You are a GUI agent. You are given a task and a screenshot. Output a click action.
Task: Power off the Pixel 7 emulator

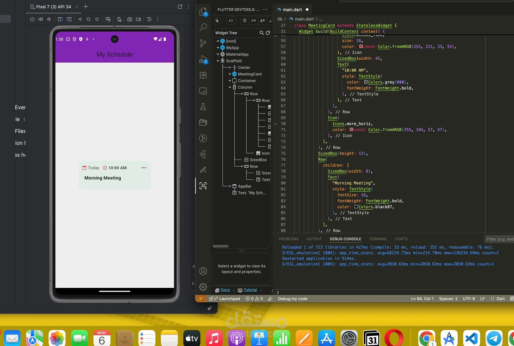click(x=32, y=19)
